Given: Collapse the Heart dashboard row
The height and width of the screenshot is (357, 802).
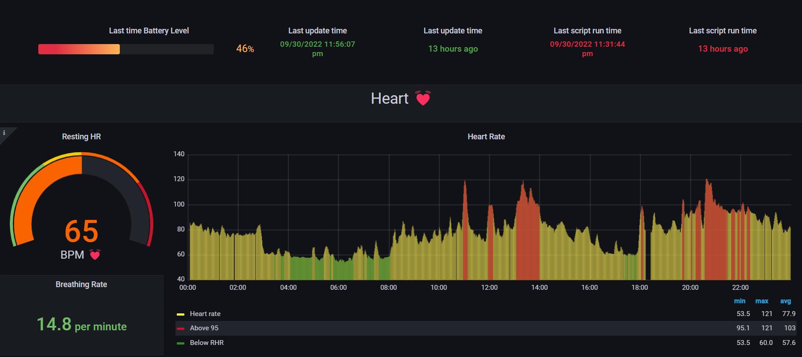Looking at the screenshot, I should [x=390, y=98].
